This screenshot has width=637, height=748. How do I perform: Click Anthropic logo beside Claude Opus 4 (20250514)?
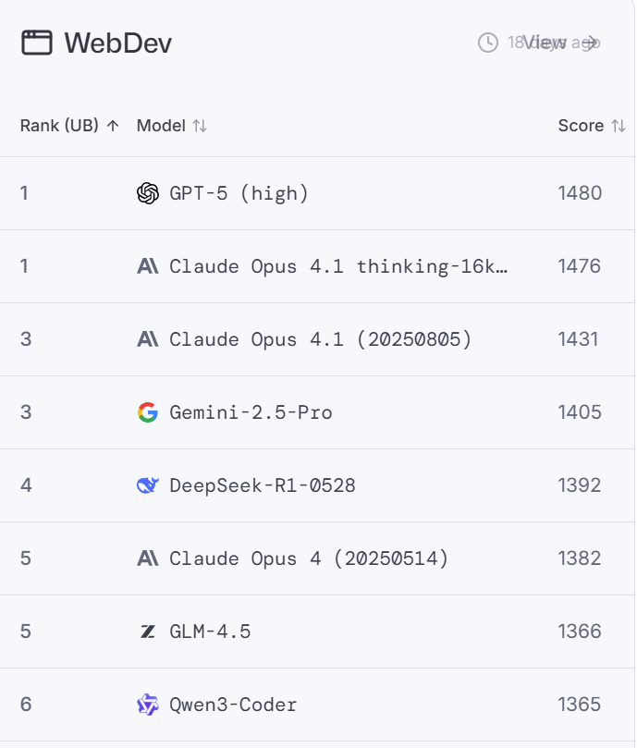click(148, 558)
